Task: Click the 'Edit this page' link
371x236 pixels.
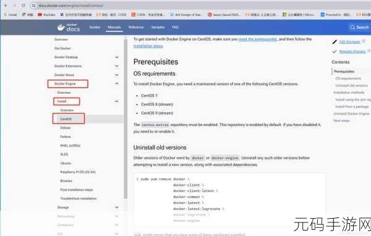Action: pos(350,42)
